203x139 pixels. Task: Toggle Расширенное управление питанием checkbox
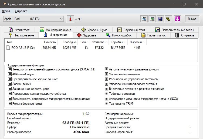tap(106, 79)
